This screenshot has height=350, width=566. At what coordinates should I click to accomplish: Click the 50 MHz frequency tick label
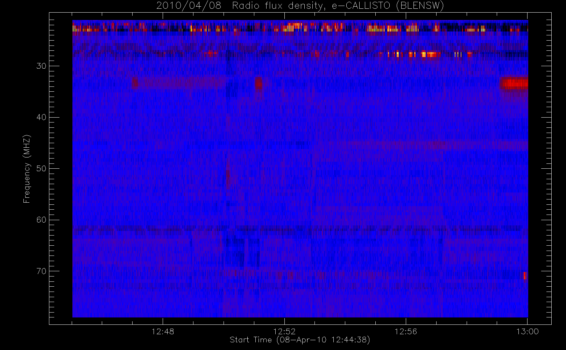click(x=41, y=169)
